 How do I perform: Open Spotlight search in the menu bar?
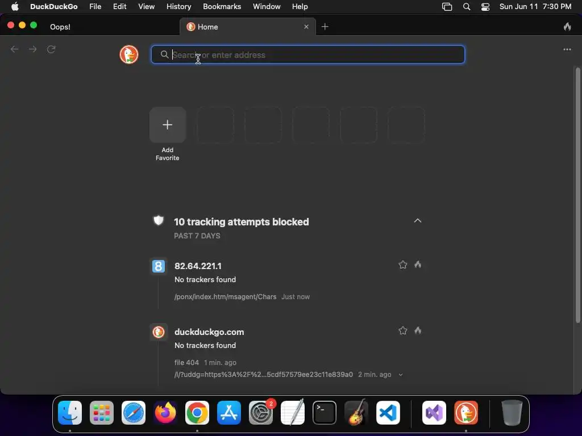[467, 7]
